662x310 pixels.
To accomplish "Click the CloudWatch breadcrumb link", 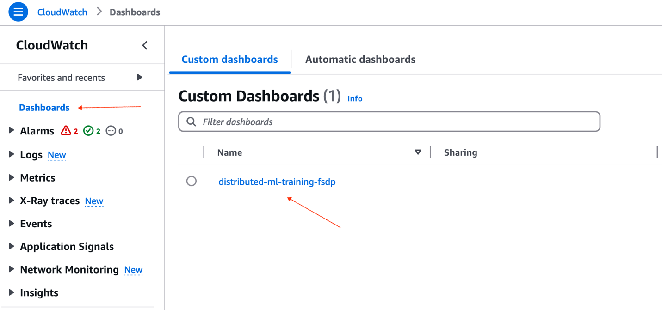I will click(x=62, y=12).
